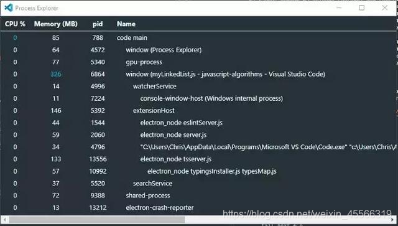Click pid 6864
The width and height of the screenshot is (398, 226).
coord(98,74)
